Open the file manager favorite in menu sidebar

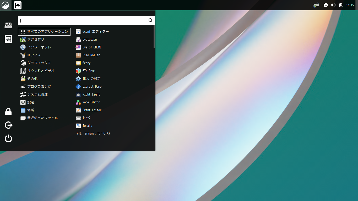tap(8, 39)
